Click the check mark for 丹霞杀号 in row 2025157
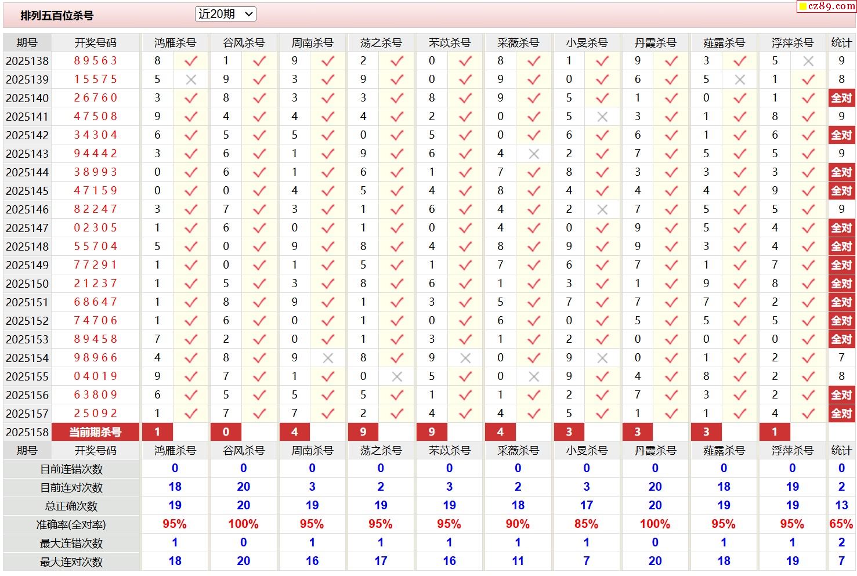Screen dimensions: 857x576 (671, 413)
